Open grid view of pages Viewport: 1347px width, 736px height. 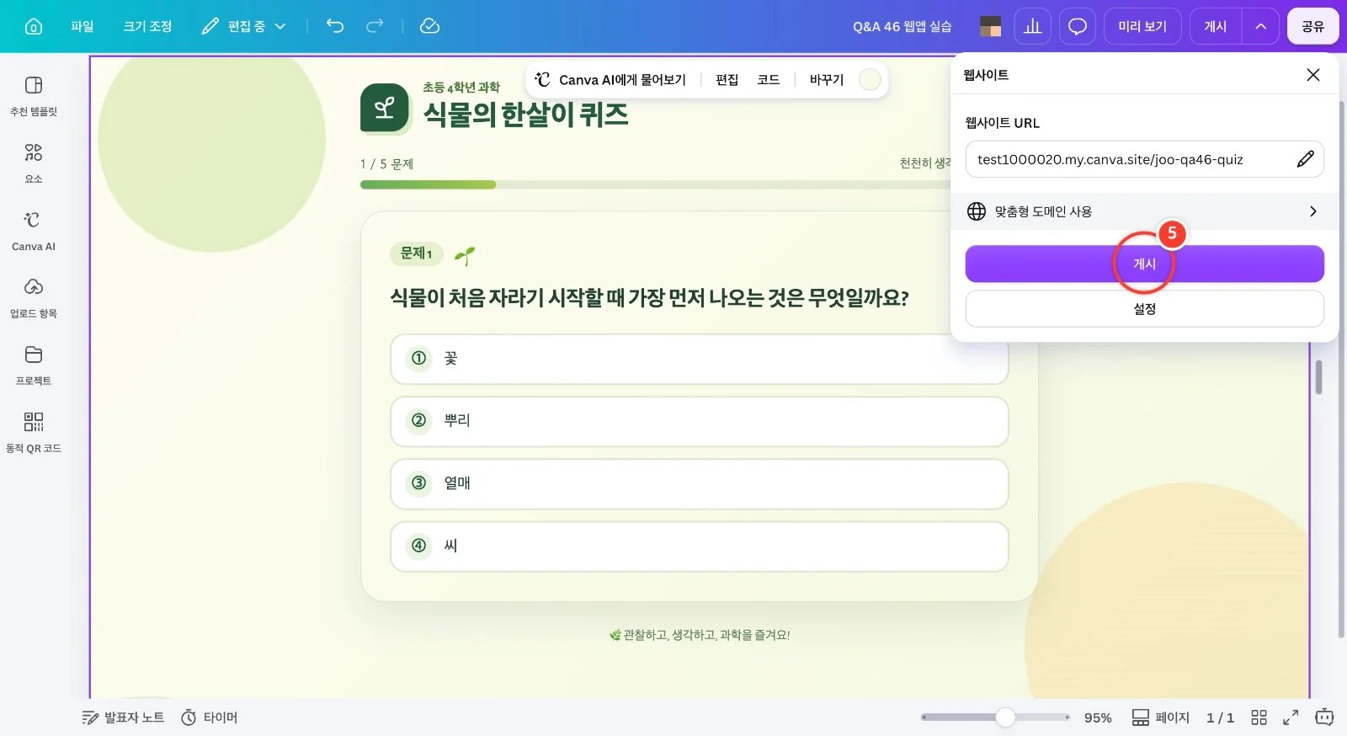click(1259, 717)
